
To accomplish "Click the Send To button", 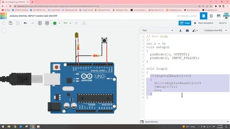I will [223, 23].
